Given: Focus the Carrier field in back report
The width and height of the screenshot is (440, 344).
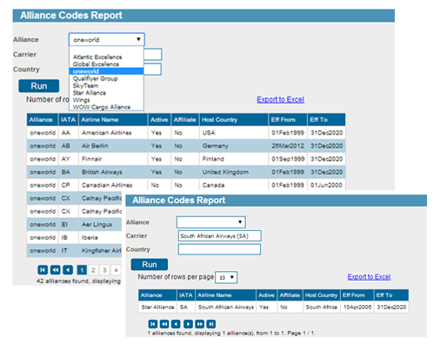Looking at the screenshot, I should pos(153,55).
